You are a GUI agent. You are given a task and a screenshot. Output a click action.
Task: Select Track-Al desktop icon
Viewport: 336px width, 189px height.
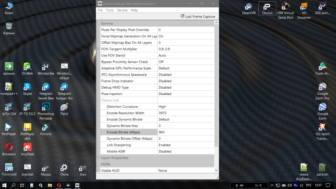coord(322,69)
